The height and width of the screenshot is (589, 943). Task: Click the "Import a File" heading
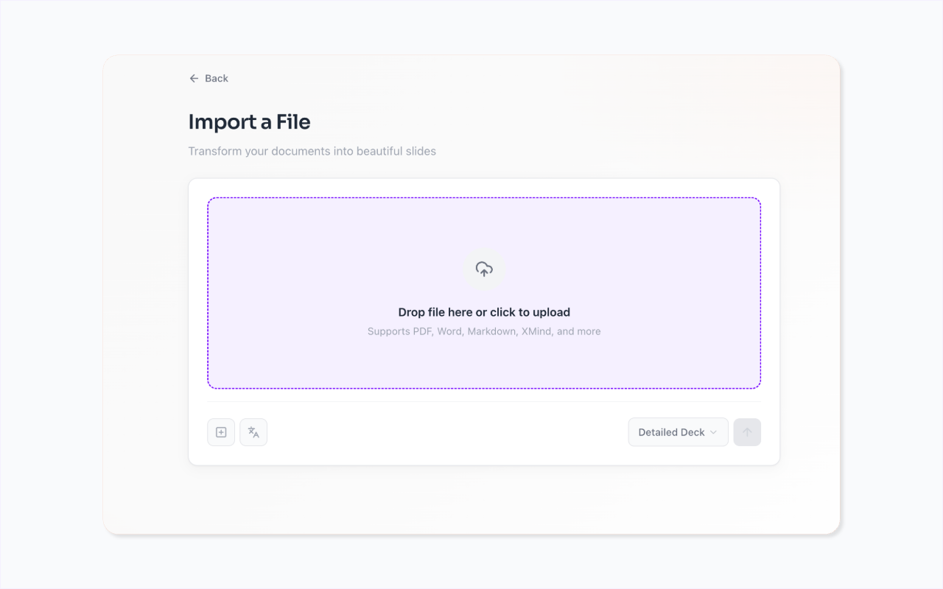pos(249,121)
